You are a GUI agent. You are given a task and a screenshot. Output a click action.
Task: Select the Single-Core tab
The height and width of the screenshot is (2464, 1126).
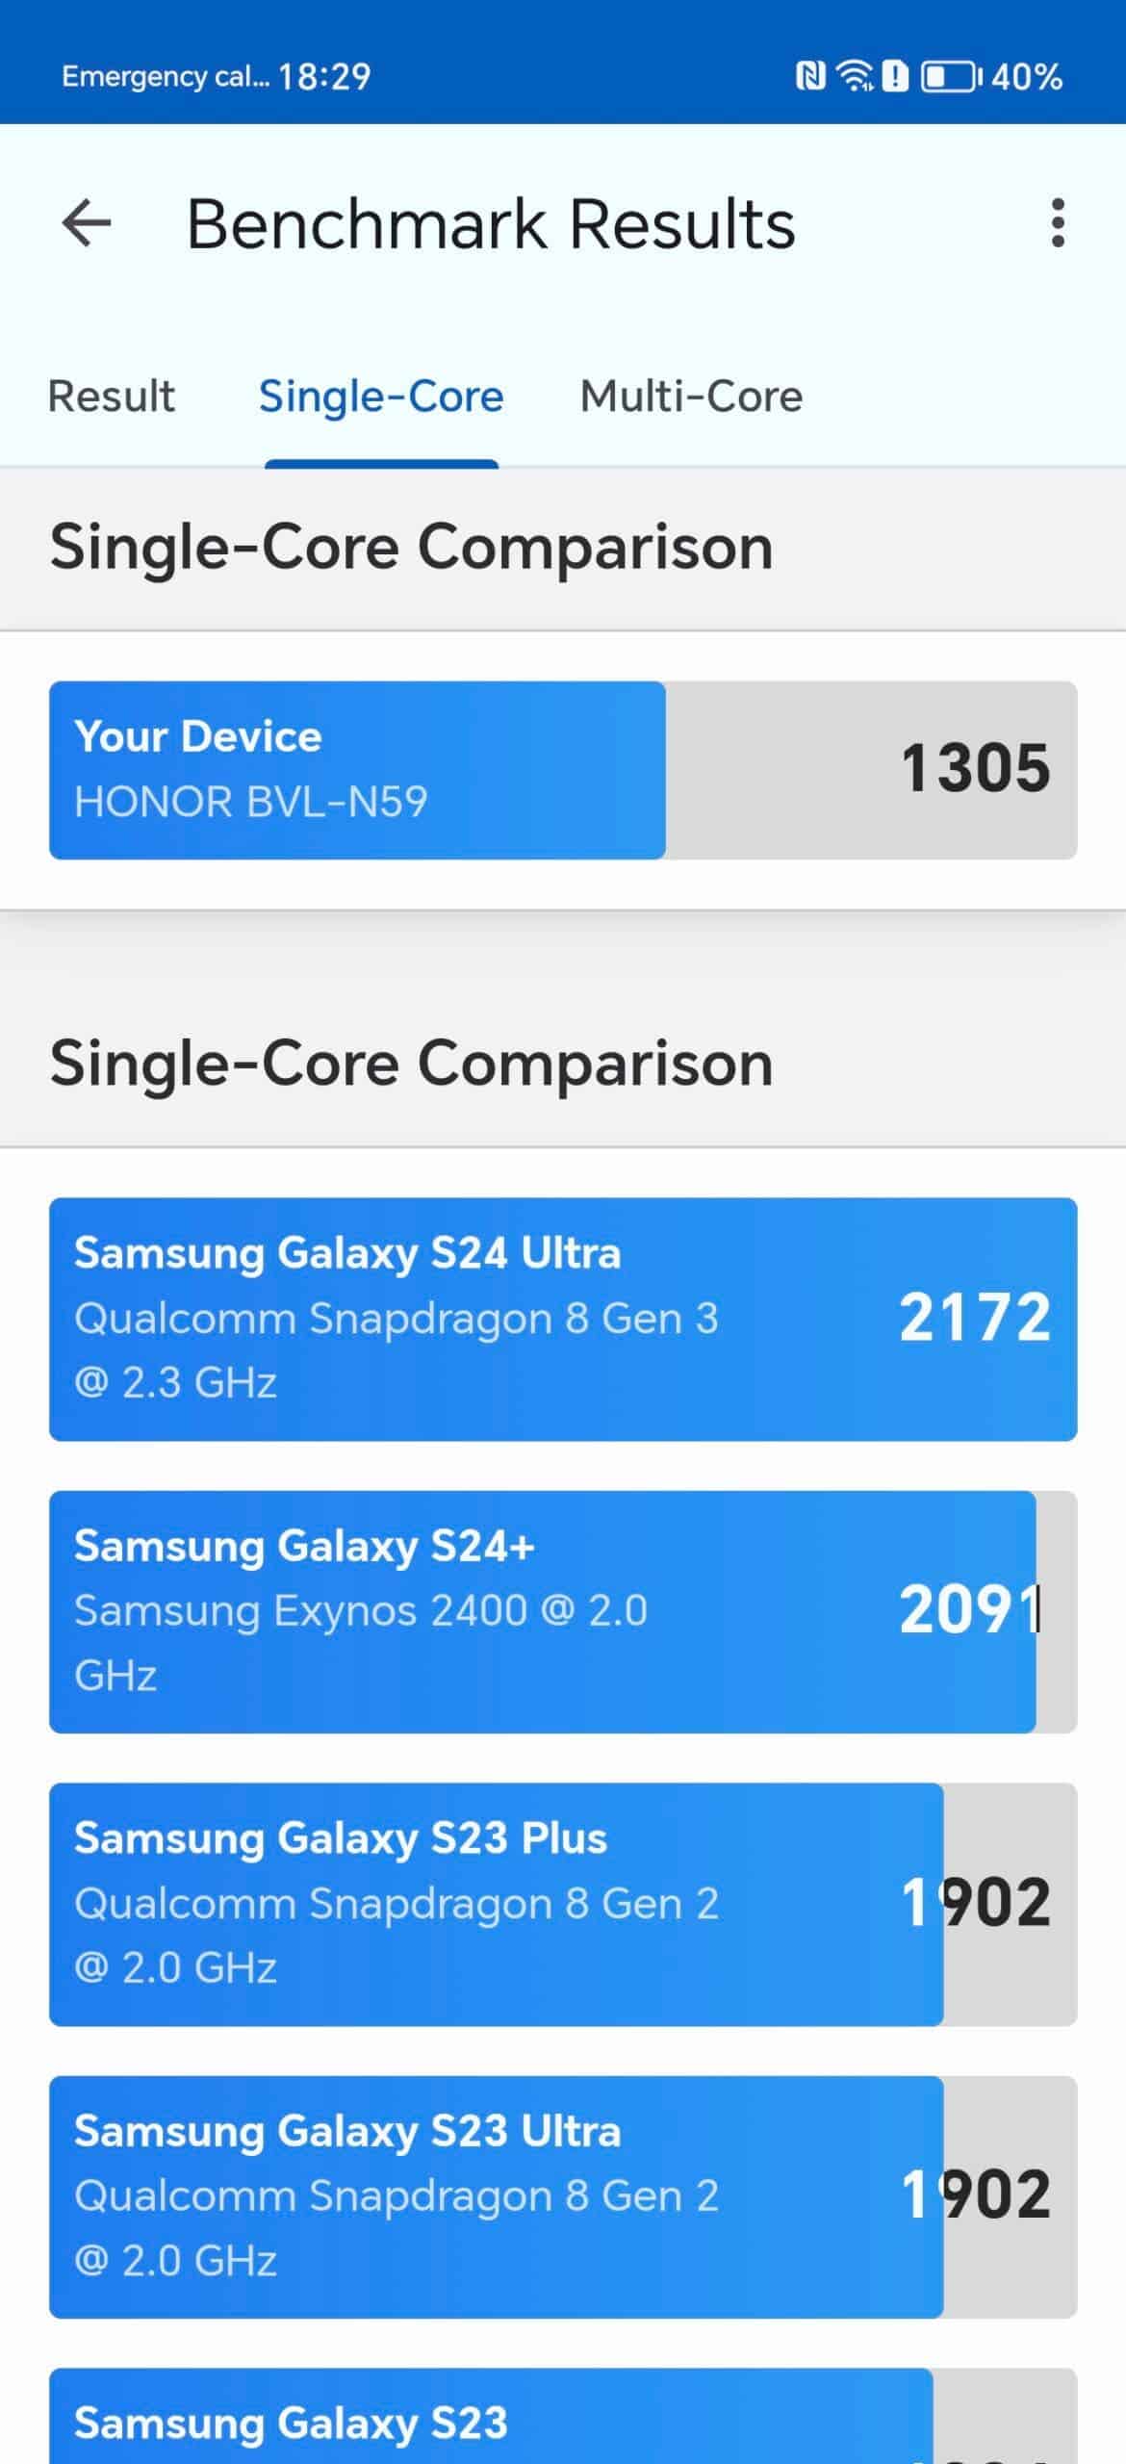381,397
